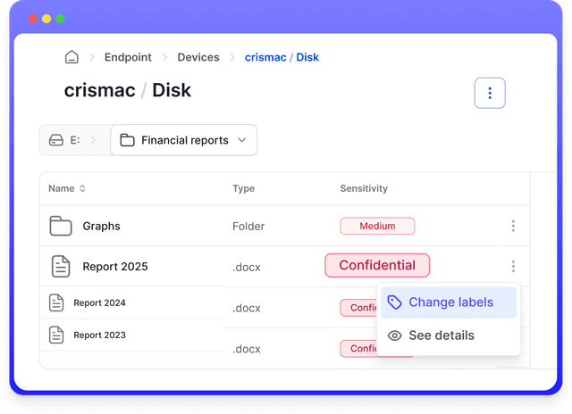Select Change labels from context menu

point(450,302)
